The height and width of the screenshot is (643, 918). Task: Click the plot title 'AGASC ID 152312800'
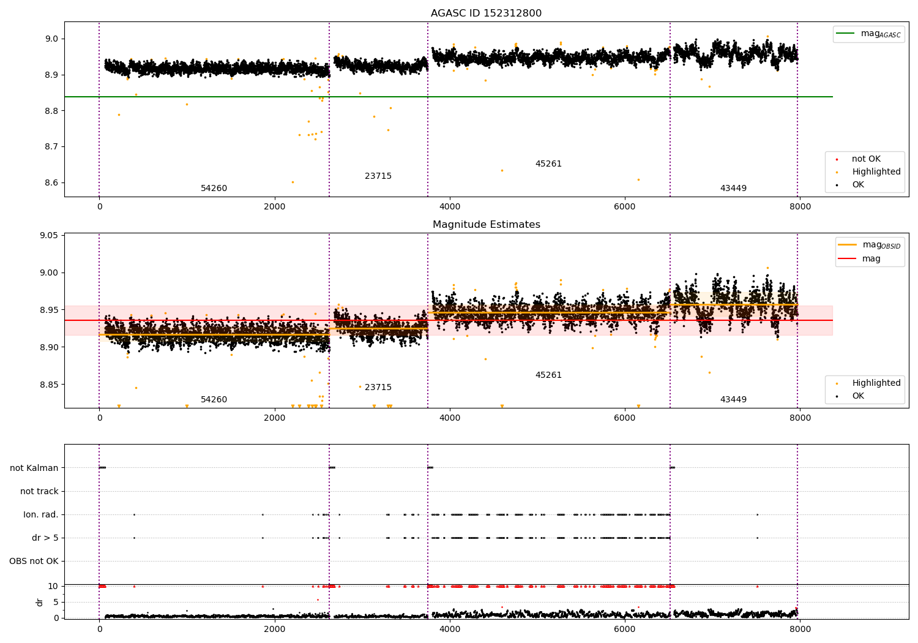coord(486,13)
